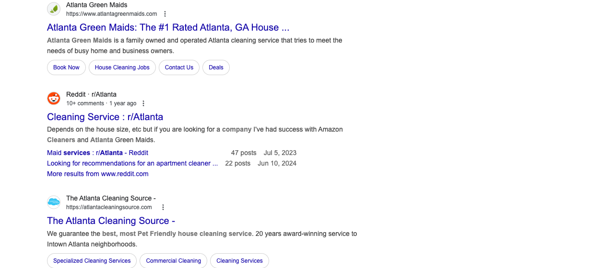614x268 pixels.
Task: Open Cleaning Service : r/Atlanta result
Action: tap(105, 117)
